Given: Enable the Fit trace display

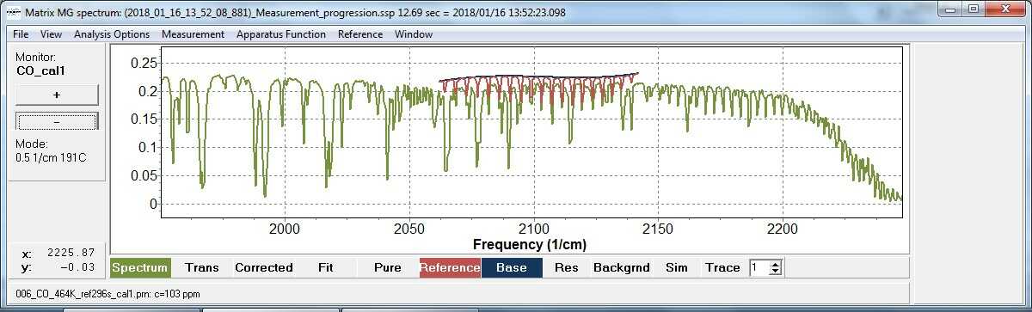Looking at the screenshot, I should tap(325, 267).
